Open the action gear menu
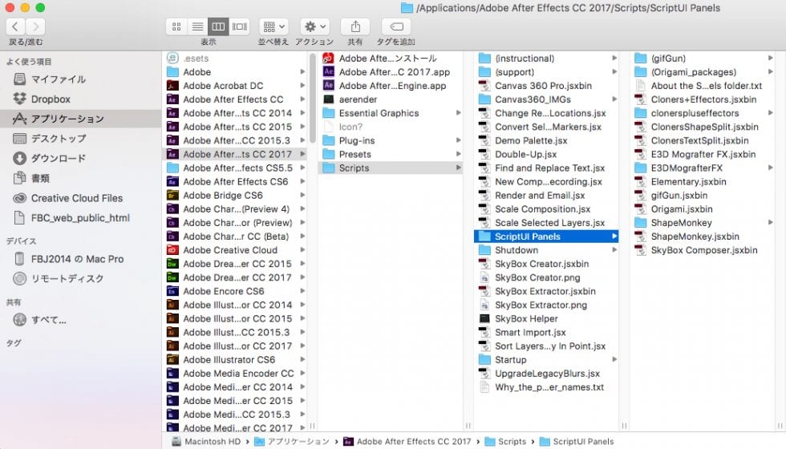 [x=314, y=26]
